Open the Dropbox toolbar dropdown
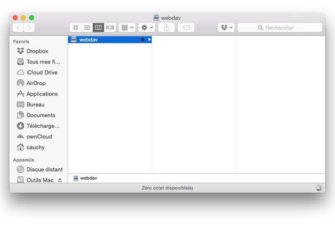 point(226,28)
